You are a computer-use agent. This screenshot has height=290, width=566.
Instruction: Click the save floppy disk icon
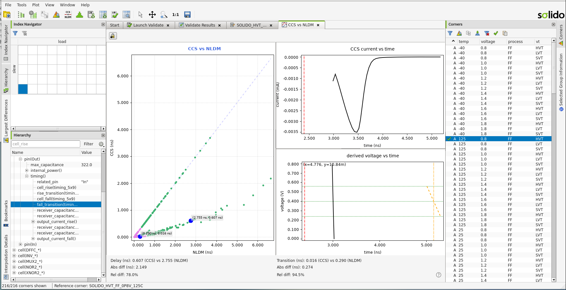pos(187,15)
